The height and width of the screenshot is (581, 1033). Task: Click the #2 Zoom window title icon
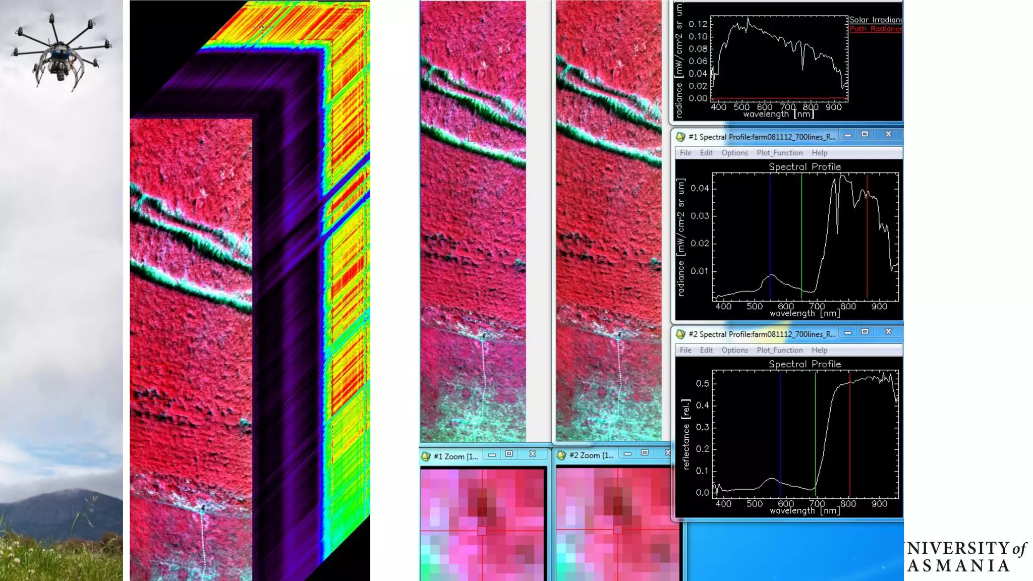pos(561,455)
